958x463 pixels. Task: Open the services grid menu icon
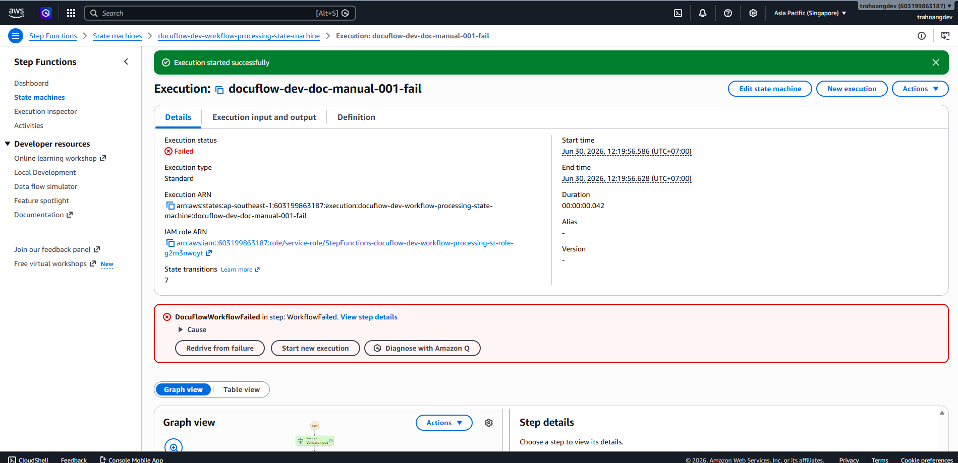point(71,13)
